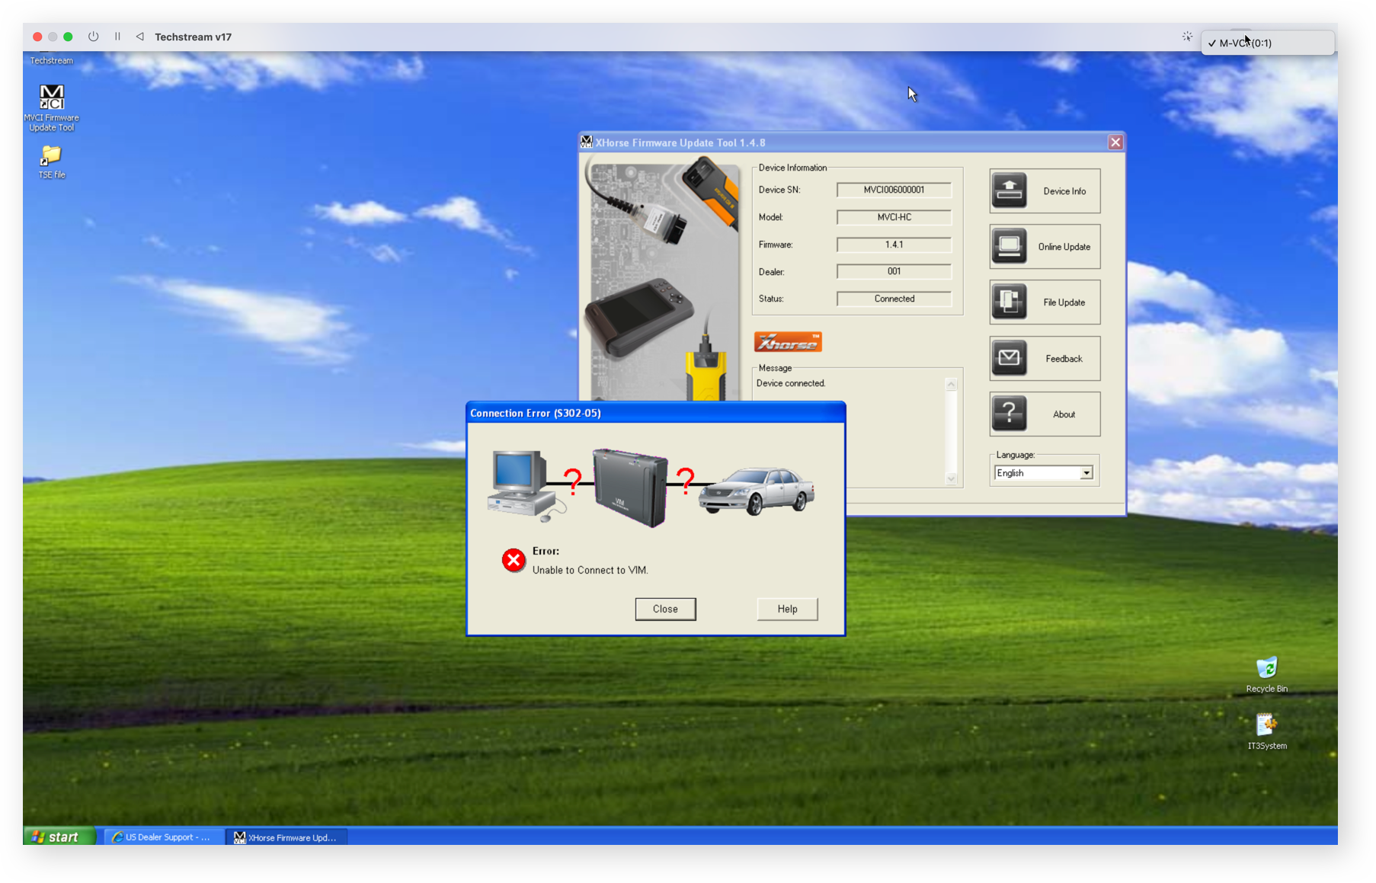Click 'Unable to Connect to VIM.' text
The height and width of the screenshot is (883, 1376).
click(590, 570)
